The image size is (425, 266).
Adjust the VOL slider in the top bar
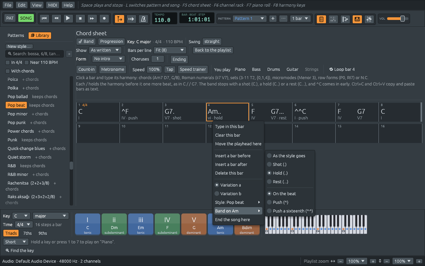click(398, 19)
